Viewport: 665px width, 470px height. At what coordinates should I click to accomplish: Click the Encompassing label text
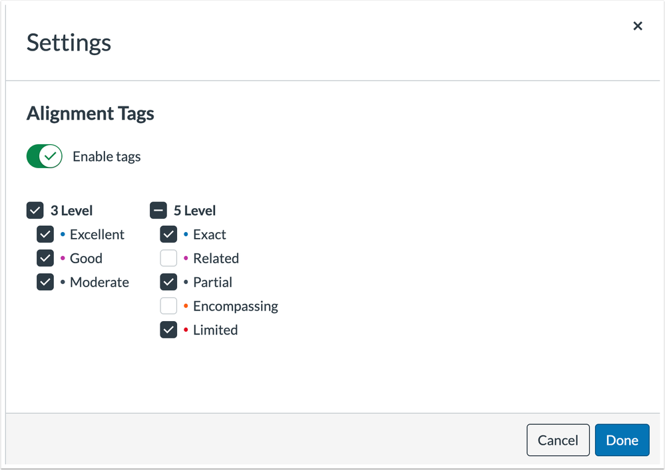(236, 306)
